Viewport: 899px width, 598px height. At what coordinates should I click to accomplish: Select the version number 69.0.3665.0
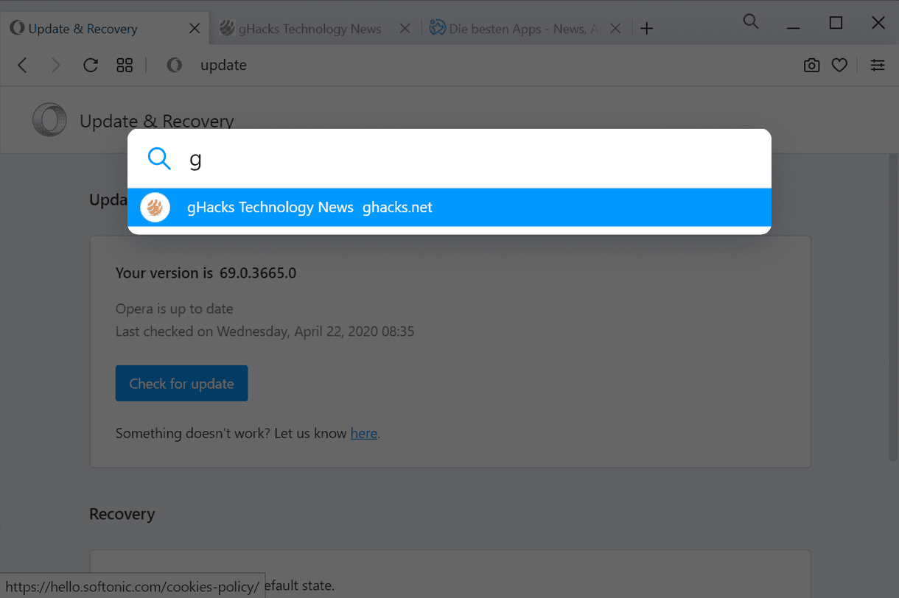tap(258, 273)
